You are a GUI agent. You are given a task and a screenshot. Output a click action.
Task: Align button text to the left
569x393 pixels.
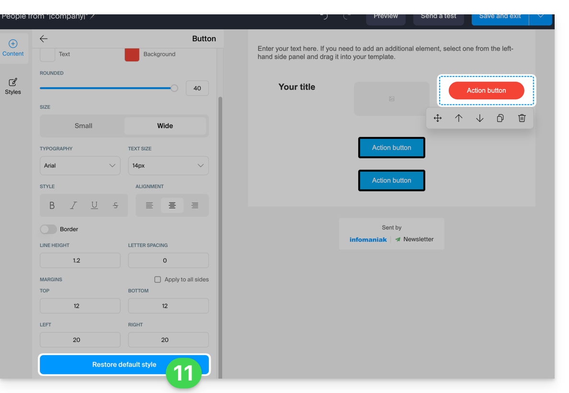149,205
